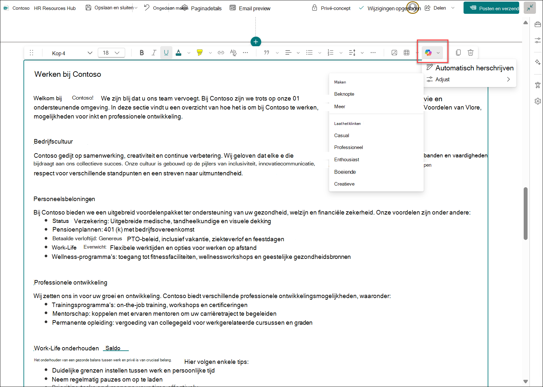
Task: Select Casual tone
Action: click(x=376, y=136)
